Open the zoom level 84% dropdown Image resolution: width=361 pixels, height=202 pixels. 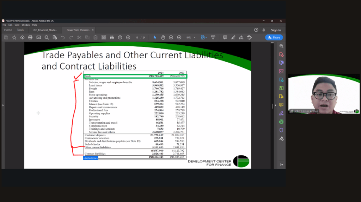click(x=191, y=37)
